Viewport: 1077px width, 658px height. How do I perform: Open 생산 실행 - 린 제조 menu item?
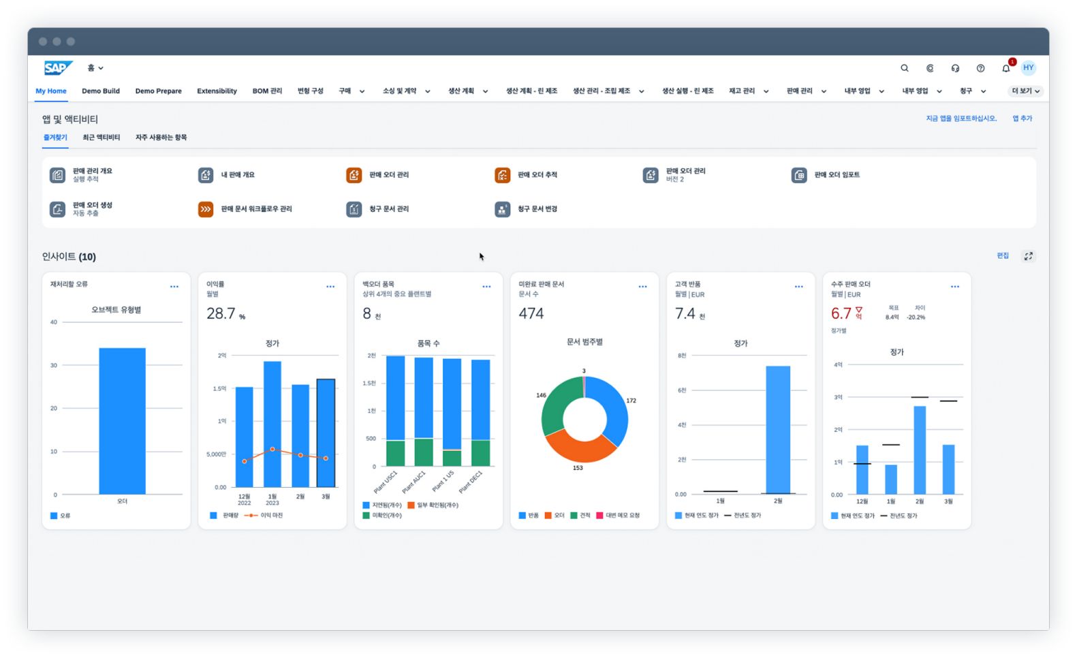[688, 91]
